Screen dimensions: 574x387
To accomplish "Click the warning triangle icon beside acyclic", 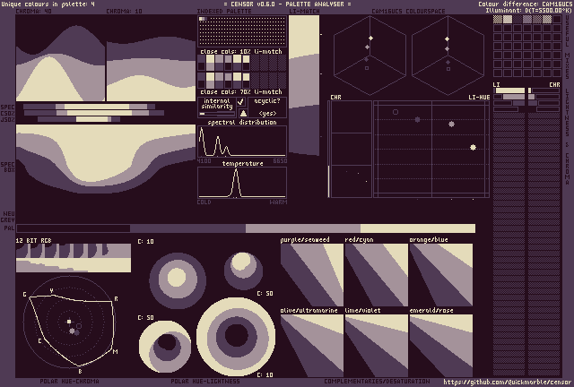I will (243, 113).
